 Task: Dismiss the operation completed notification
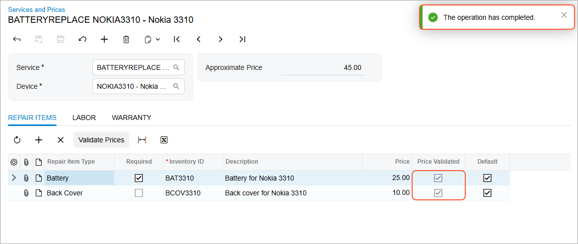tap(564, 15)
